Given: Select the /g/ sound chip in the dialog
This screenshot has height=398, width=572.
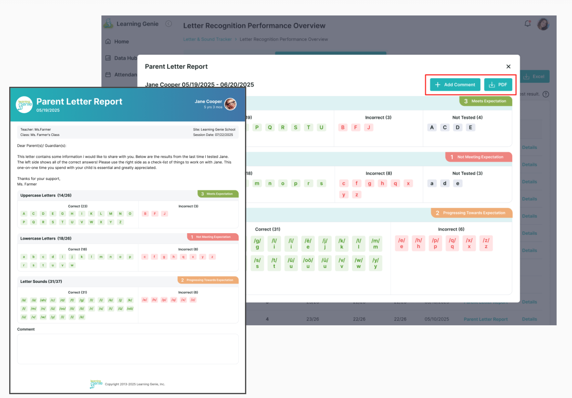Looking at the screenshot, I should click(x=257, y=243).
